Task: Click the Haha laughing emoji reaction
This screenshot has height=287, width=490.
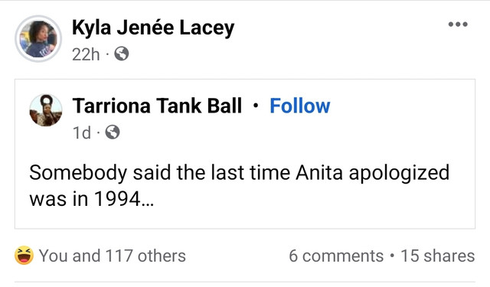Action: tap(24, 255)
